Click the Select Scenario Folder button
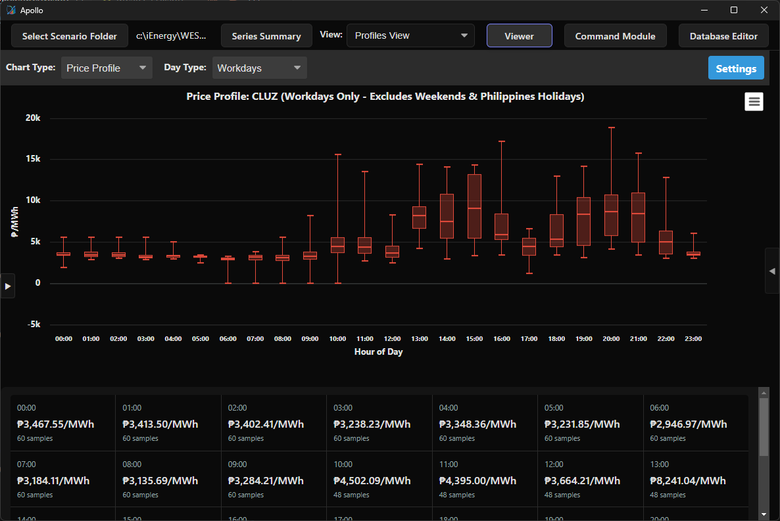 pos(70,36)
